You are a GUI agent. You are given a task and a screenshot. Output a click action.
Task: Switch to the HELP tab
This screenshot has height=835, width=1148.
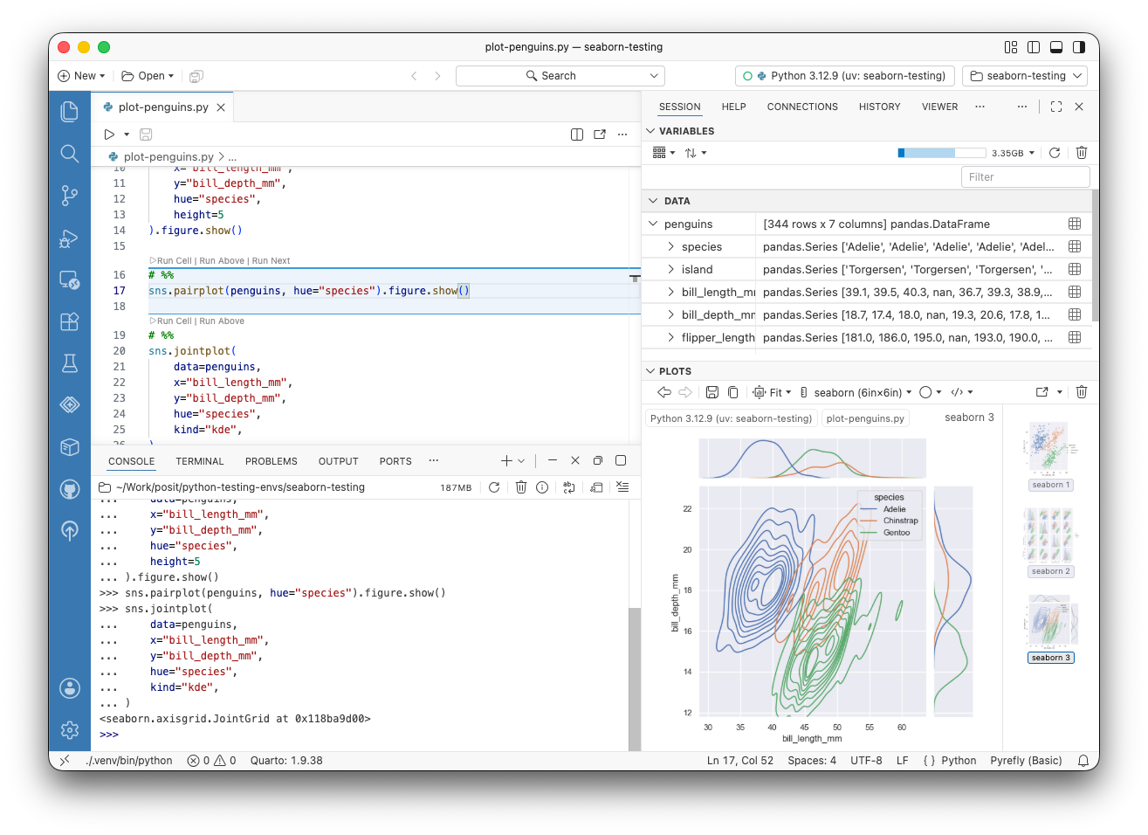pyautogui.click(x=733, y=107)
